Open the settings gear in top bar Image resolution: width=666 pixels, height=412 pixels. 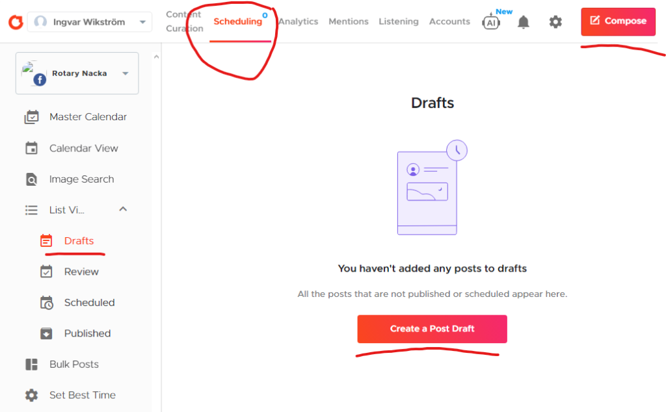click(555, 22)
